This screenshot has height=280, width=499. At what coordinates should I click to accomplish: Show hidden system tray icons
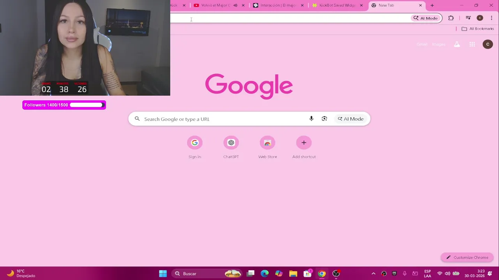click(373, 274)
